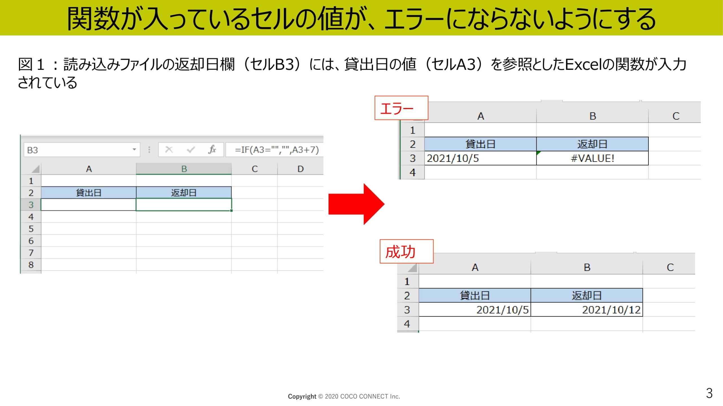Viewport: 723px width, 406px height.
Task: Click the 貸出日 header cell in the left sheet
Action: (x=88, y=193)
